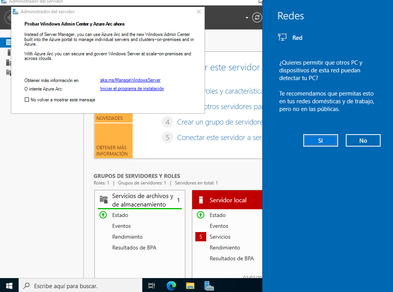The height and width of the screenshot is (292, 393).
Task: Open 'Servicios de archivos y de almacenamiento' title
Action: (x=143, y=200)
